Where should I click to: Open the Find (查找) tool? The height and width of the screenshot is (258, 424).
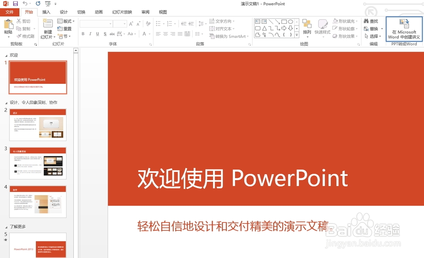pyautogui.click(x=368, y=21)
